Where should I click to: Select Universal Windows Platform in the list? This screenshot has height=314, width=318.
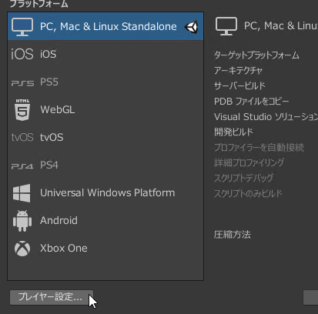pos(107,192)
